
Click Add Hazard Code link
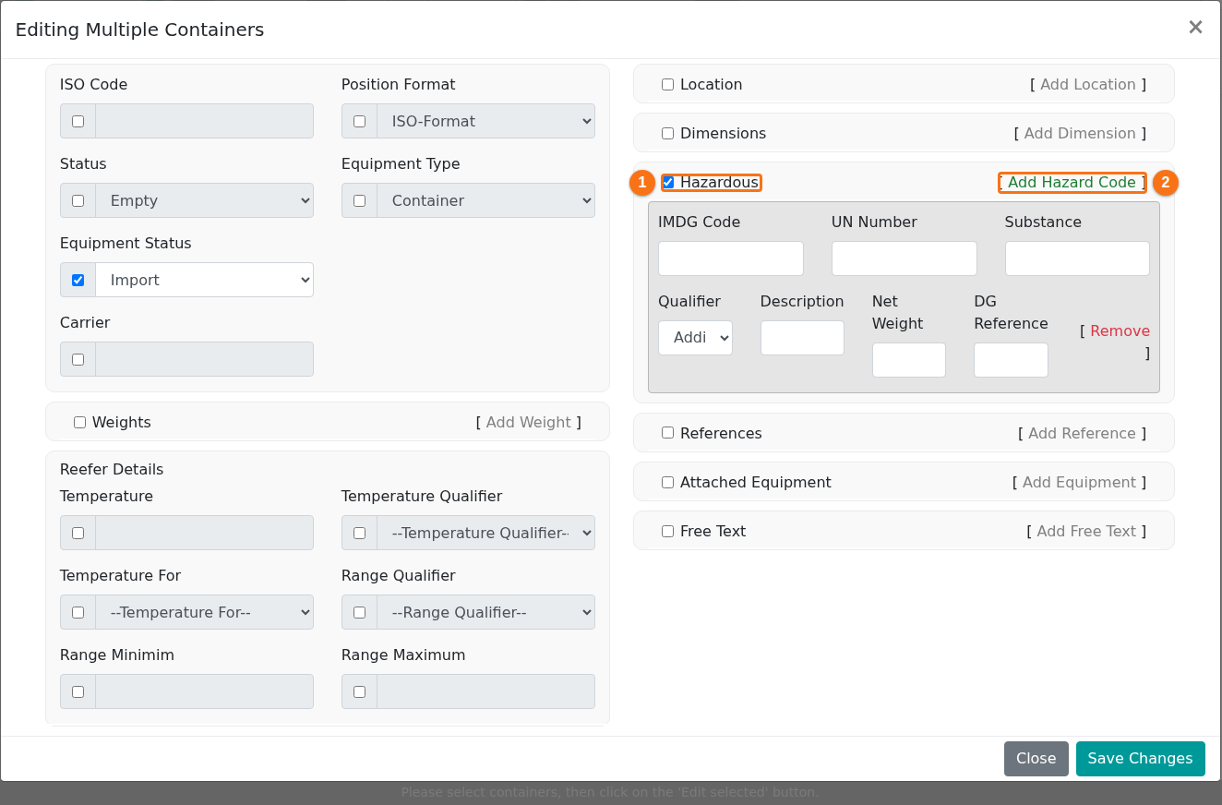pyautogui.click(x=1072, y=183)
